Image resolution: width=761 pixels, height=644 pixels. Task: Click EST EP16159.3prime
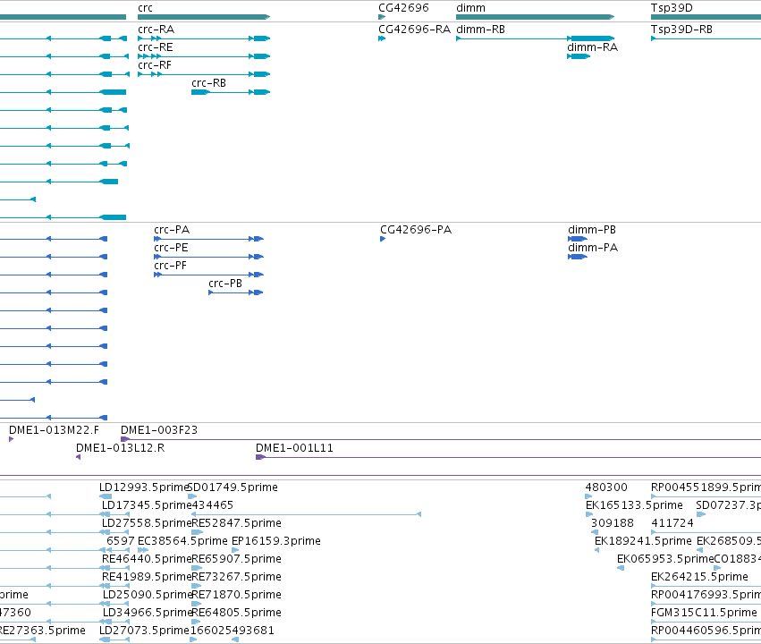pos(276,541)
